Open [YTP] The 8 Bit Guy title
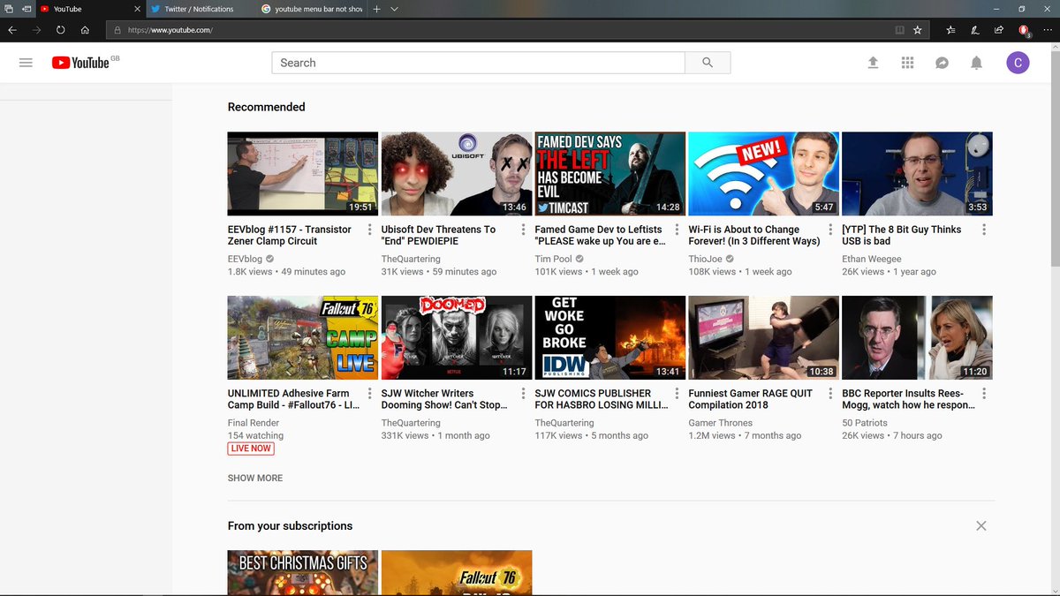The height and width of the screenshot is (596, 1060). [902, 235]
